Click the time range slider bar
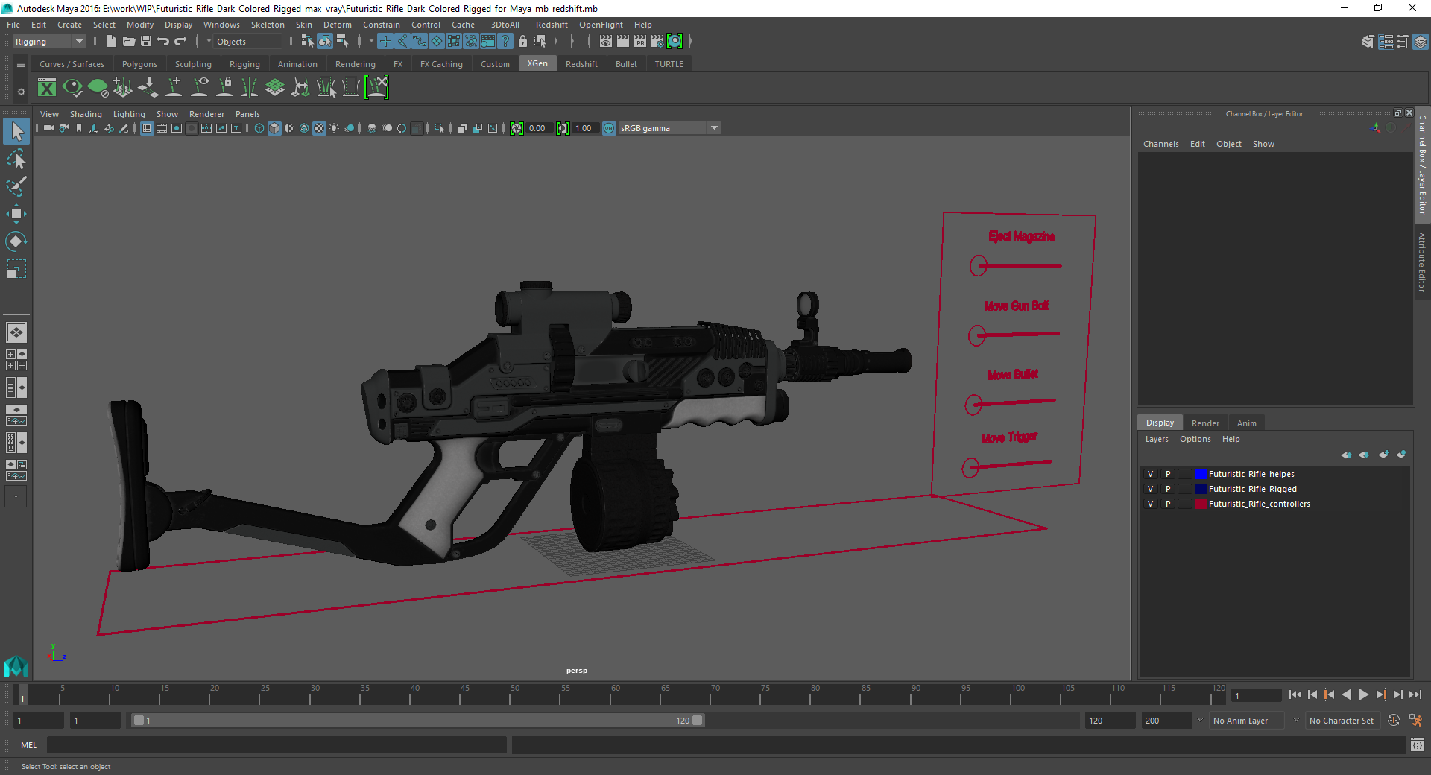 tap(417, 721)
